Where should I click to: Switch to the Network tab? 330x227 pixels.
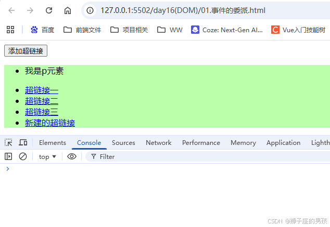coord(158,143)
